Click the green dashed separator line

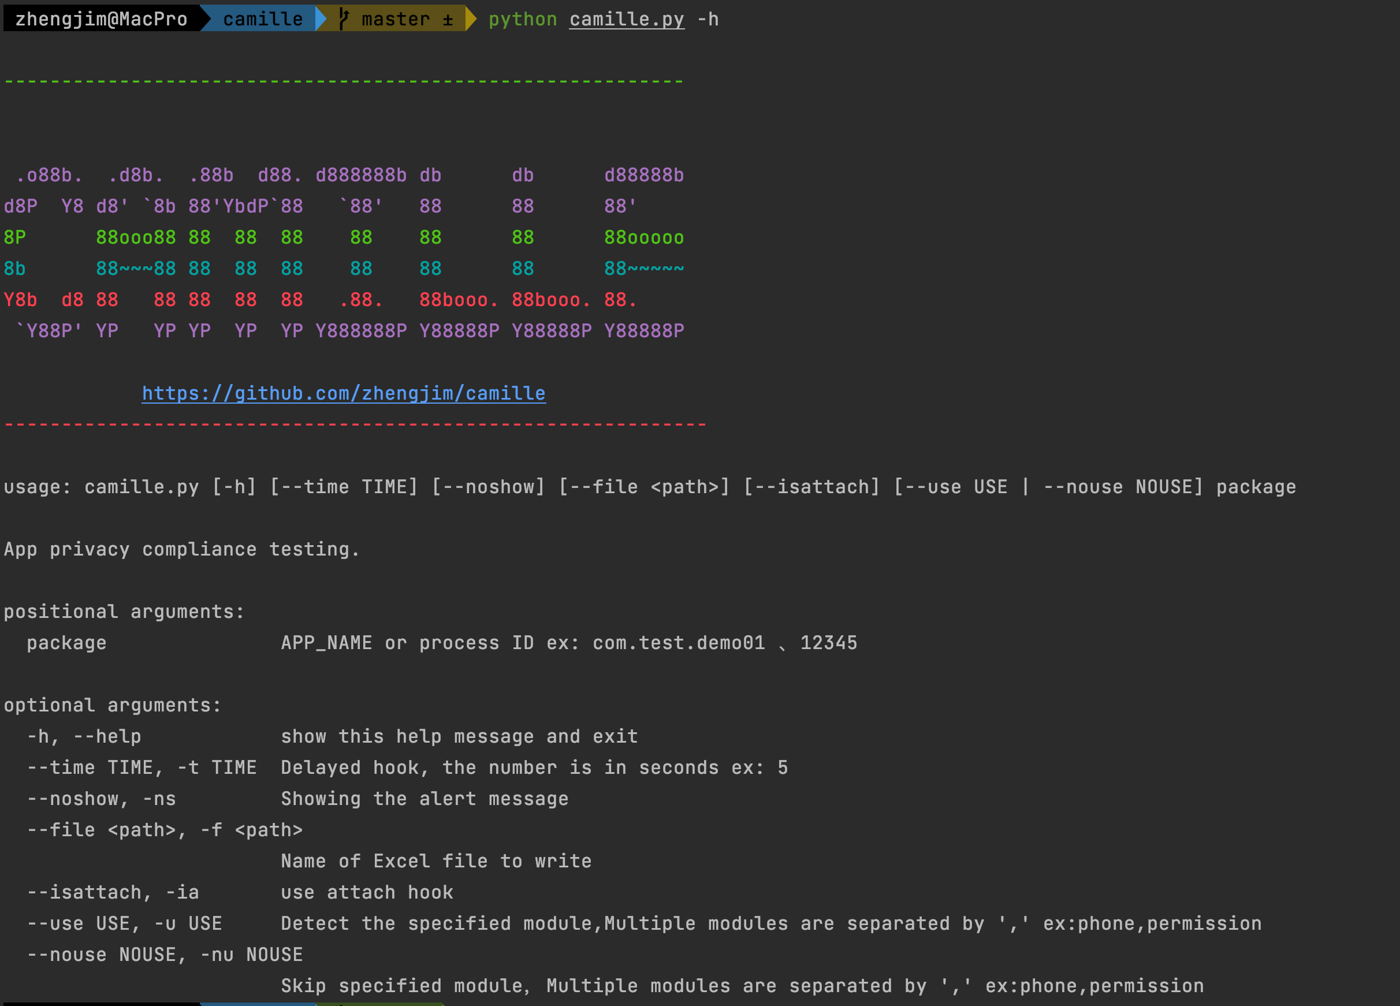tap(343, 81)
